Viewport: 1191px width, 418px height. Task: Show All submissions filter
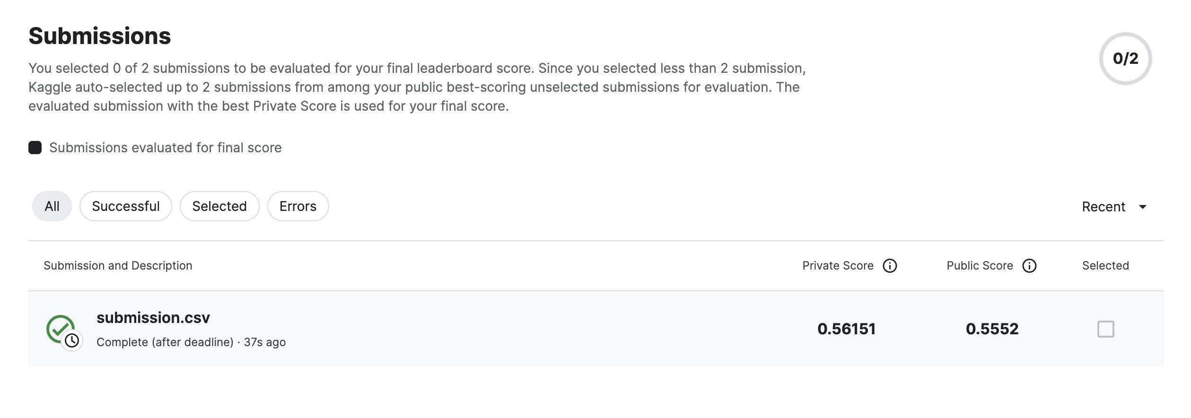pyautogui.click(x=52, y=206)
